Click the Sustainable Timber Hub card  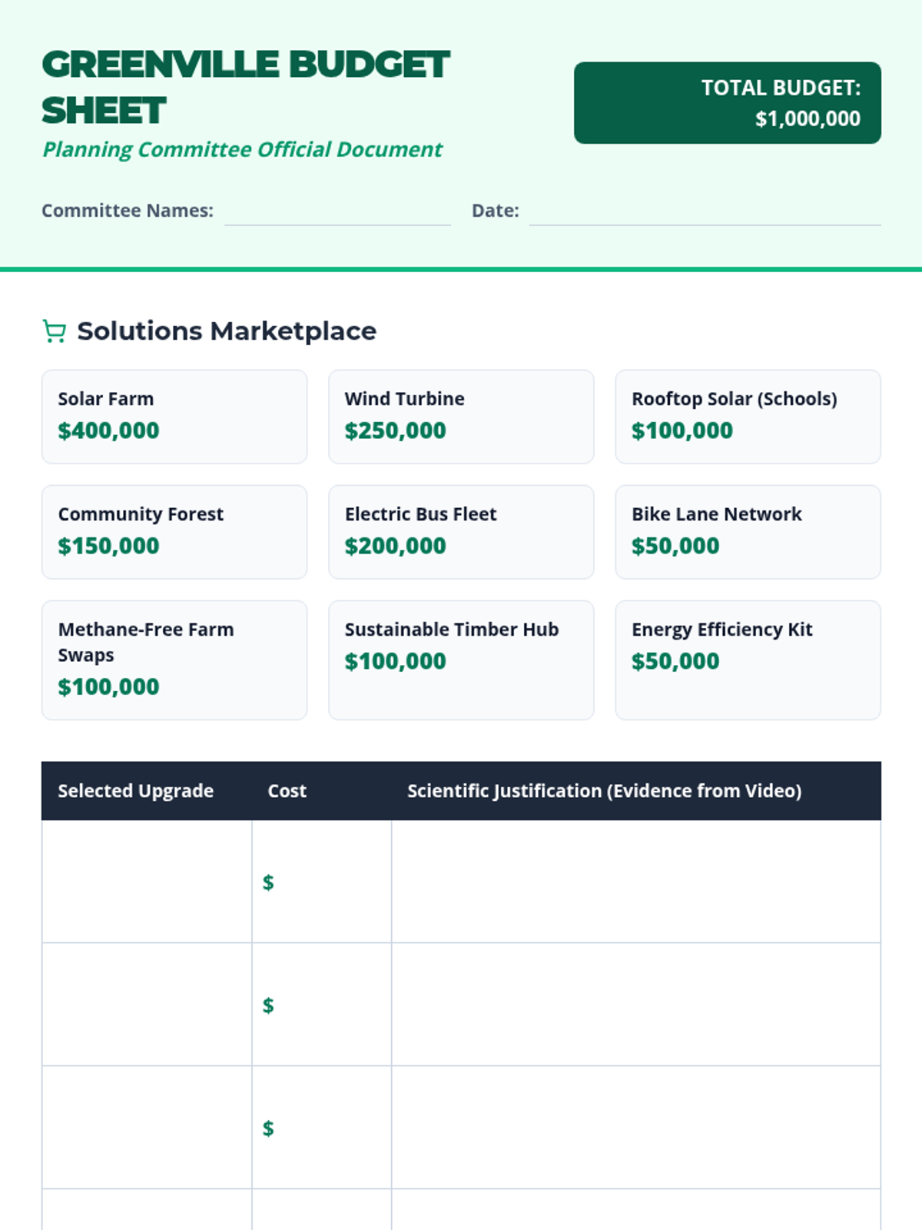(461, 660)
